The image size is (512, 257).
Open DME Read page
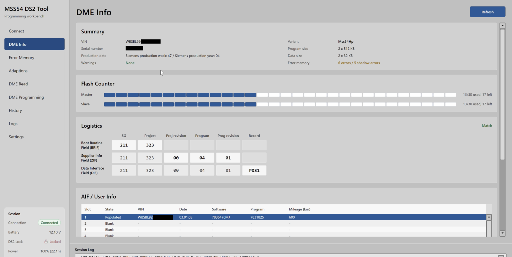click(x=34, y=84)
